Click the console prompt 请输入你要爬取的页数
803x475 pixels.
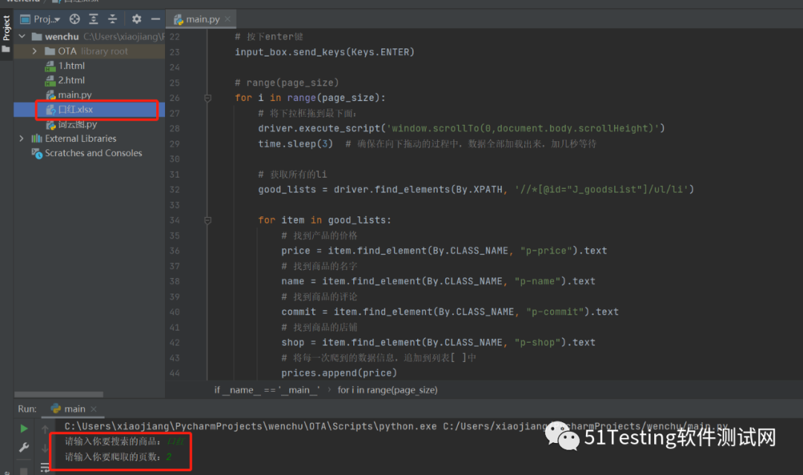(x=113, y=456)
